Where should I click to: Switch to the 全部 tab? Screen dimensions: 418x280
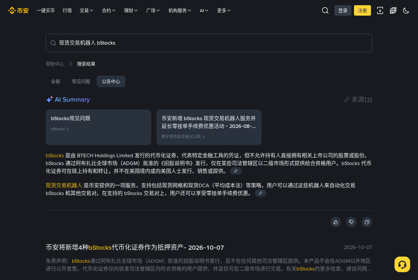(x=56, y=81)
